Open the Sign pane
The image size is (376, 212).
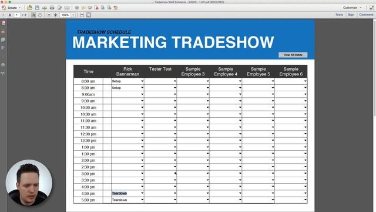click(x=351, y=15)
